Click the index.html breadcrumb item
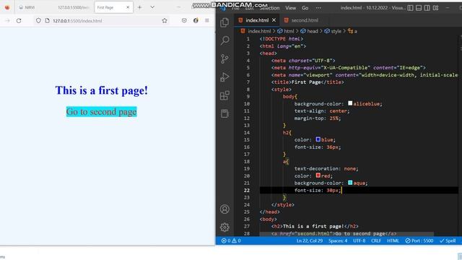462x260 pixels. tap(256, 31)
